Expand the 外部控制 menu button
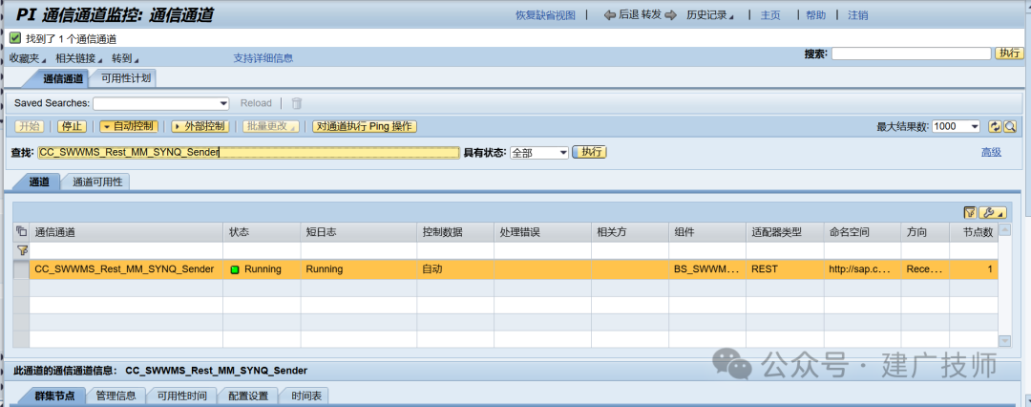Screen dimensions: 1031x407 [200, 126]
